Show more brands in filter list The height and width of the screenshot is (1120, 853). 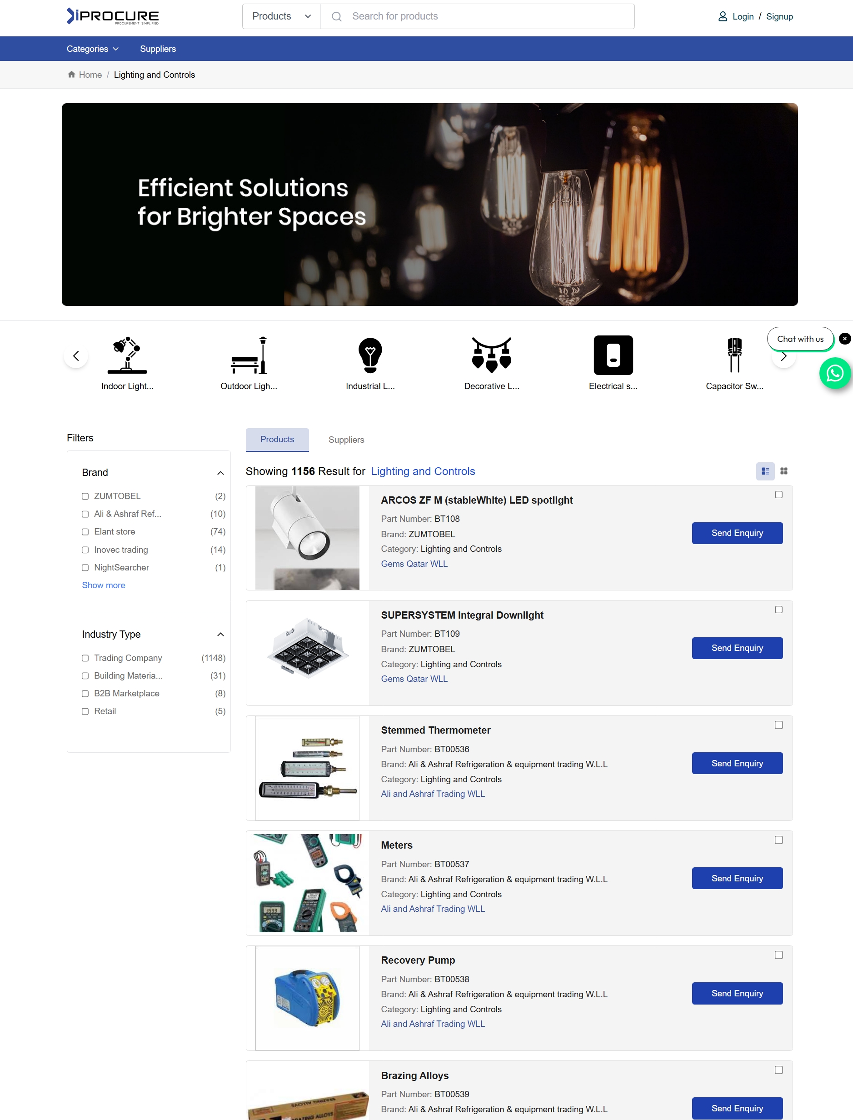(x=104, y=585)
